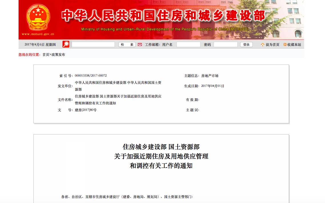325x203 pixels.
Task: Click the English MOHURD ministry subtitle
Action: click(x=165, y=29)
